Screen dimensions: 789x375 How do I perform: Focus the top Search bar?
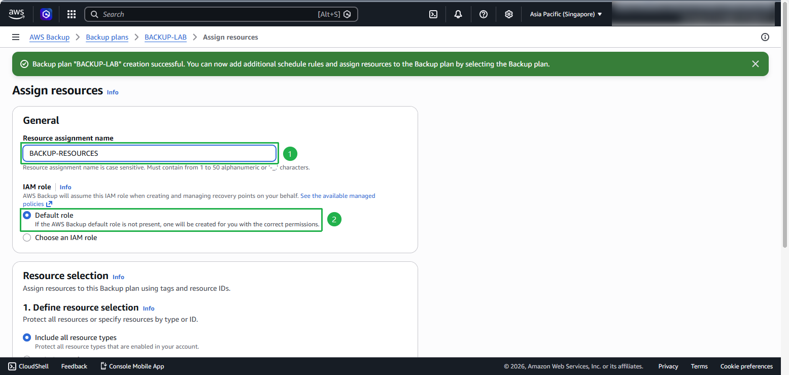(221, 14)
